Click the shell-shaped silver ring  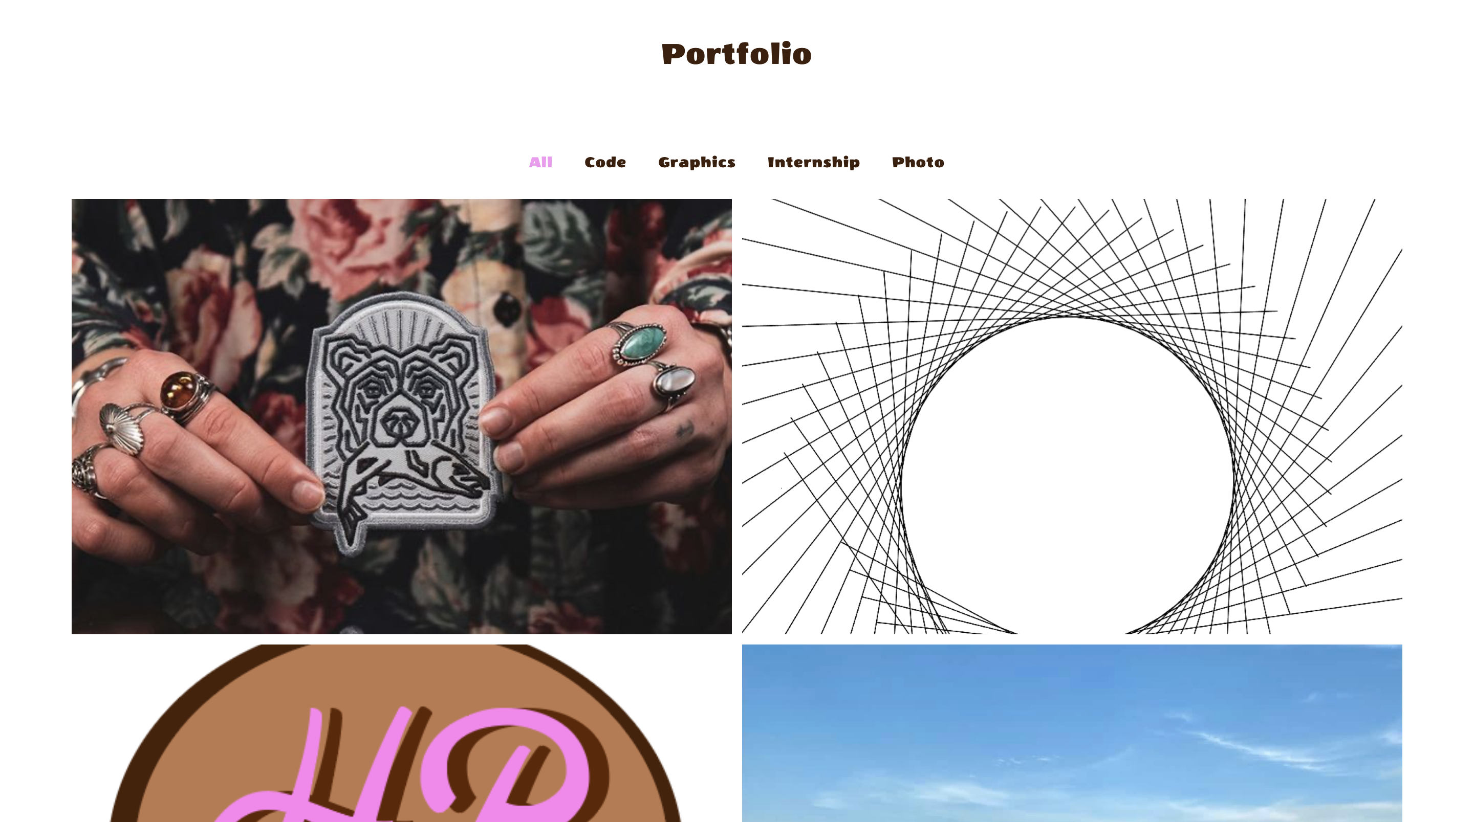(121, 428)
